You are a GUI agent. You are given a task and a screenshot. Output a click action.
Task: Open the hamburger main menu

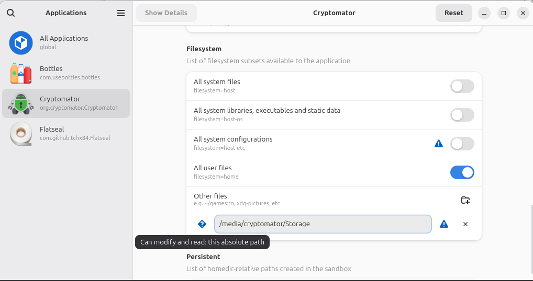(x=121, y=13)
